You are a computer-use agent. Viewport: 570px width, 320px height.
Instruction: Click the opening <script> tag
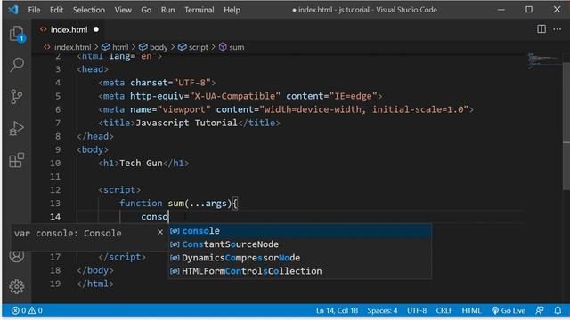(x=119, y=189)
